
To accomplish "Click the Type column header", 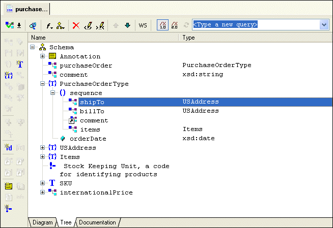I will (x=255, y=38).
